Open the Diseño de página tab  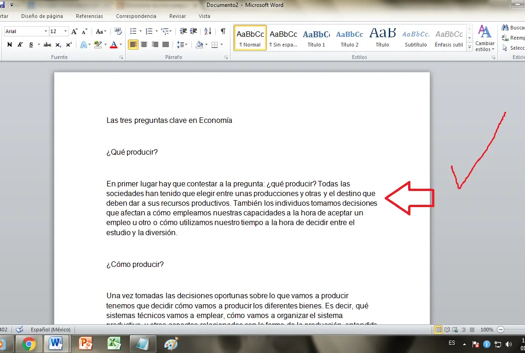pyautogui.click(x=42, y=16)
